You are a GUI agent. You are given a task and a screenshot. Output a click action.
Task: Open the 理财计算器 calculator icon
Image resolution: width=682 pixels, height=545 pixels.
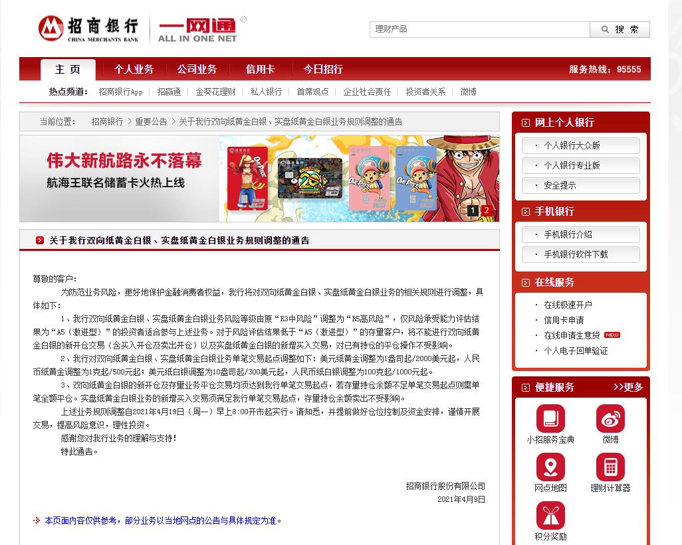tap(610, 467)
